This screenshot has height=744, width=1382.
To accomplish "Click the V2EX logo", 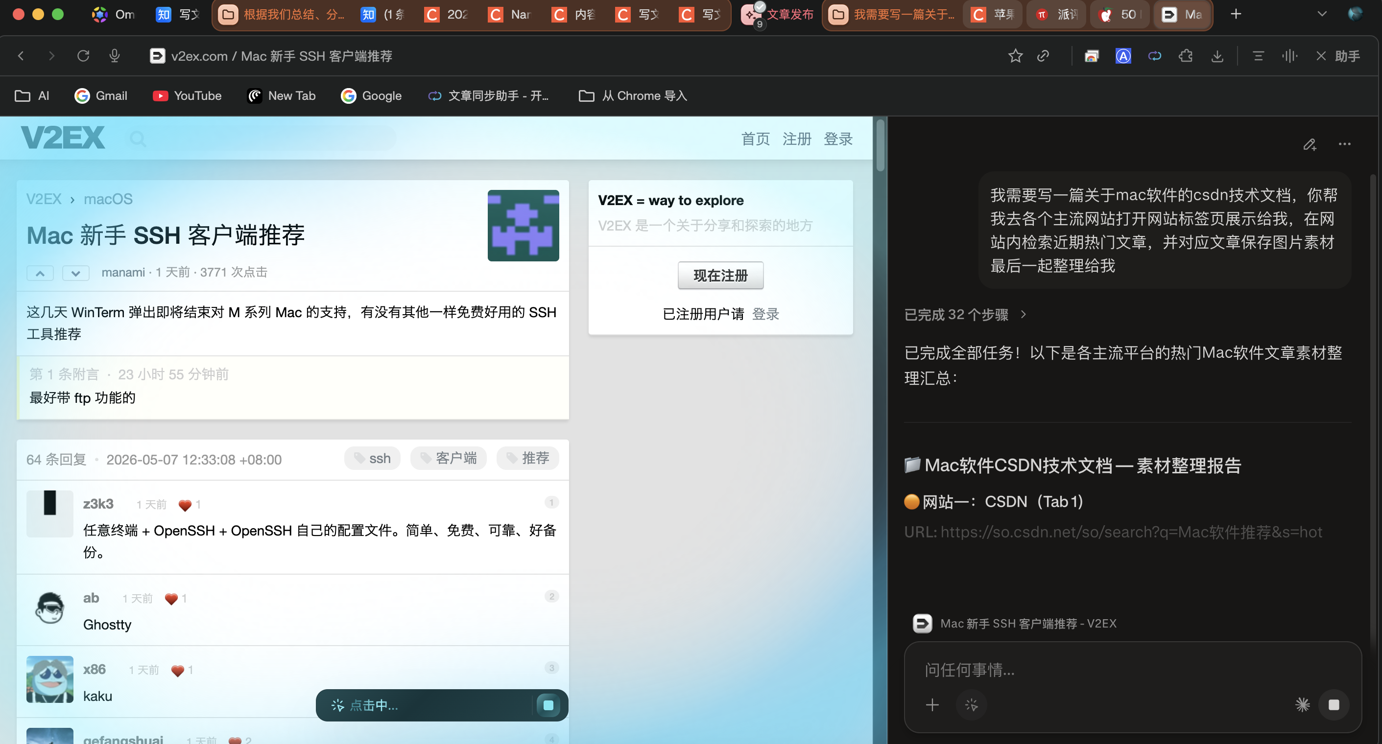I will click(x=63, y=138).
